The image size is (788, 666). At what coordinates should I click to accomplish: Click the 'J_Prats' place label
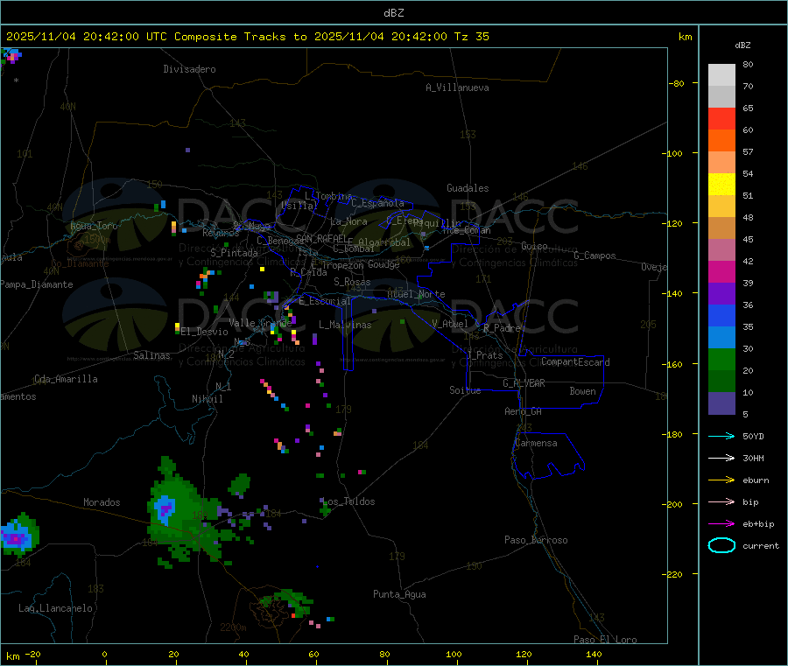click(485, 355)
